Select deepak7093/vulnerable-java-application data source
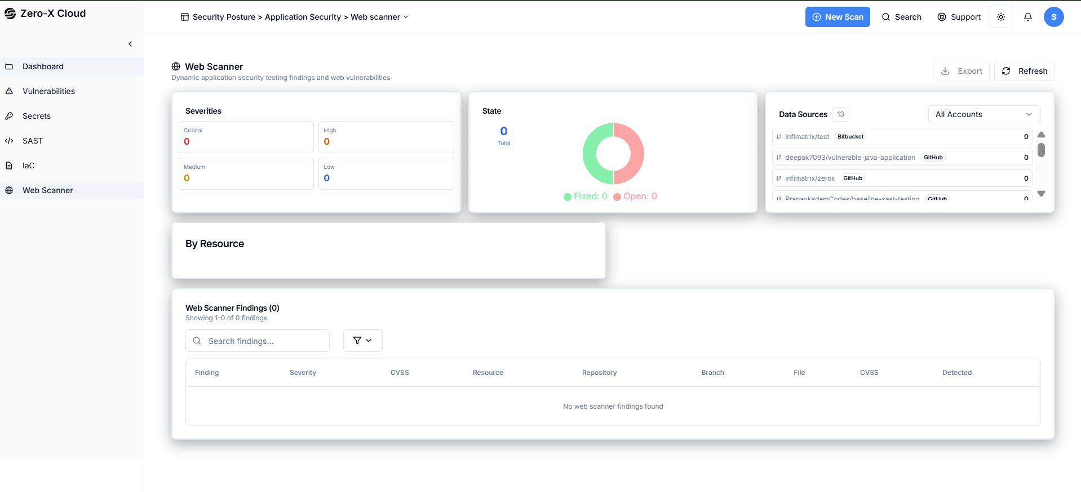 click(x=902, y=157)
